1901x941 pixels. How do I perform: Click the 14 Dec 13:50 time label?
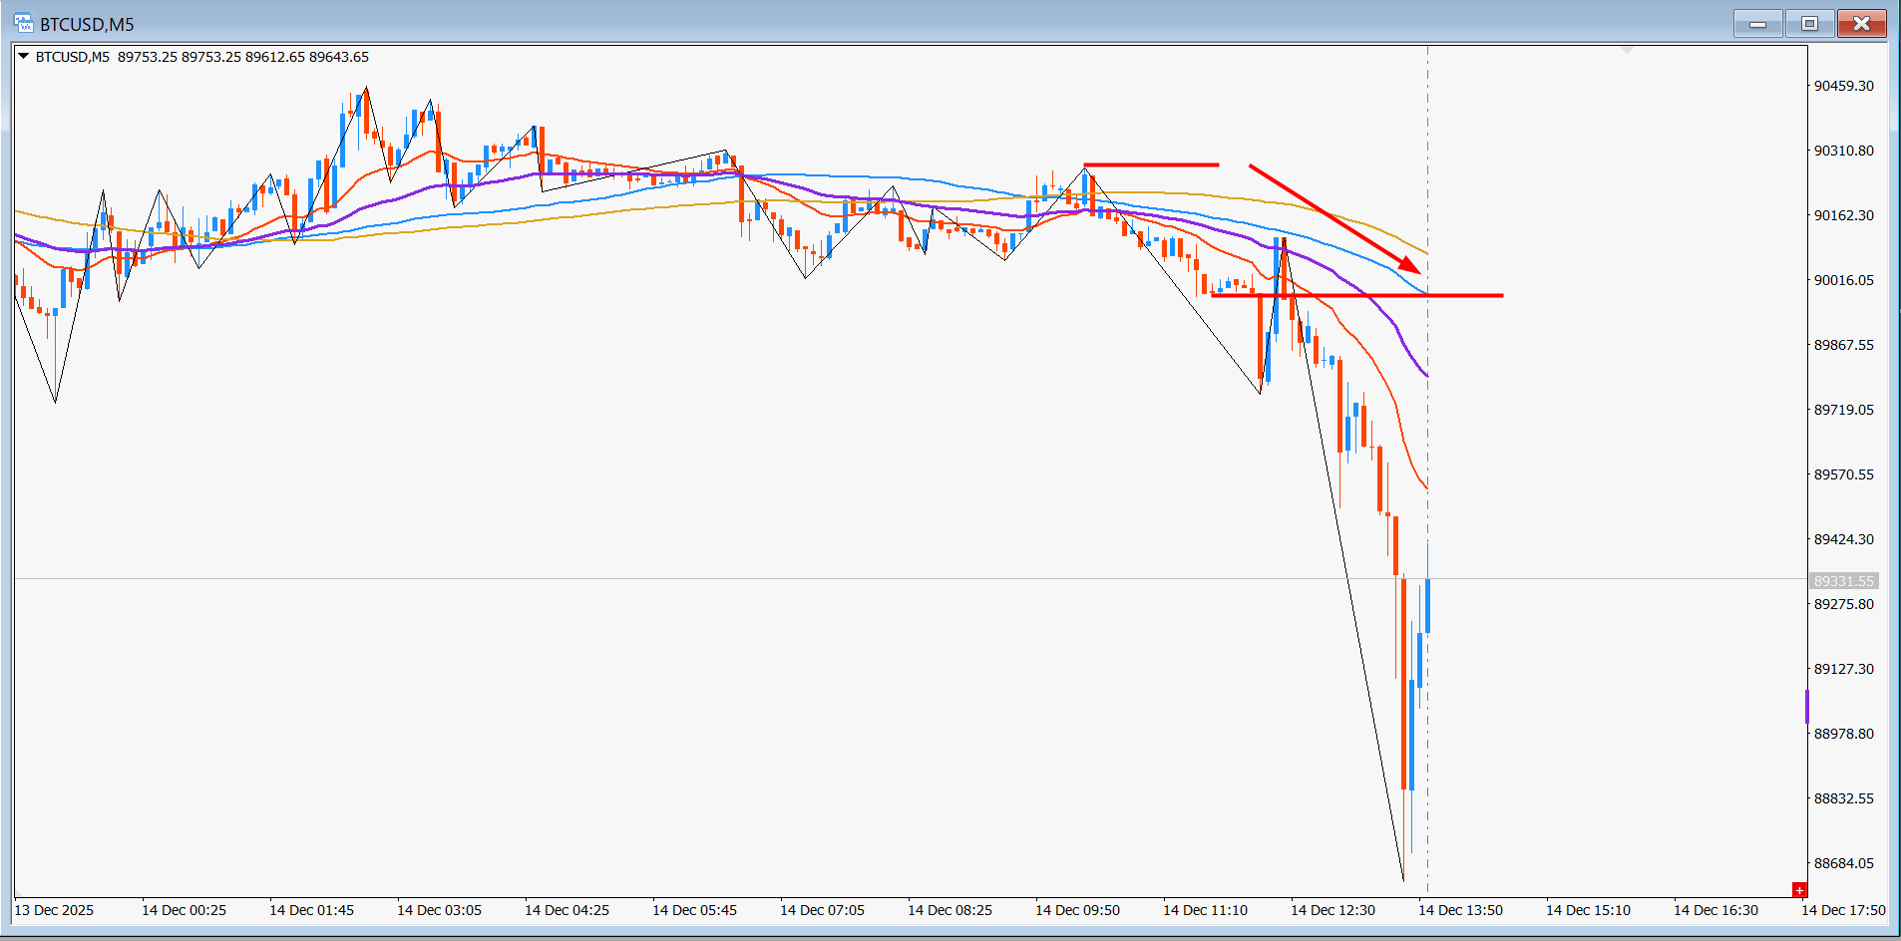(1460, 910)
